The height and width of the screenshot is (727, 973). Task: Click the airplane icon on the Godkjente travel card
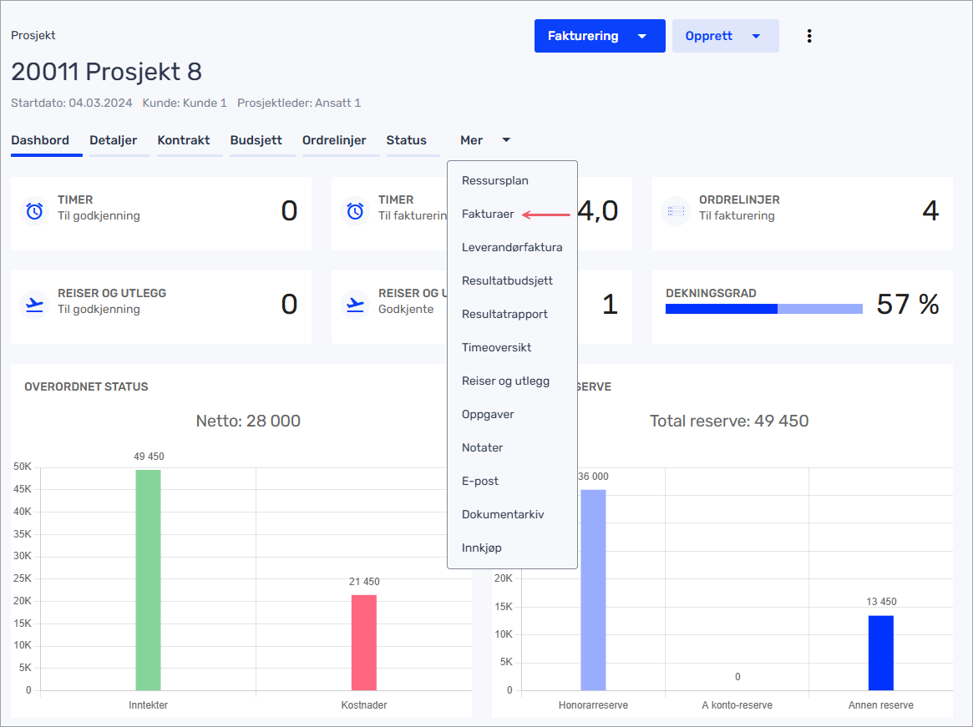(355, 305)
